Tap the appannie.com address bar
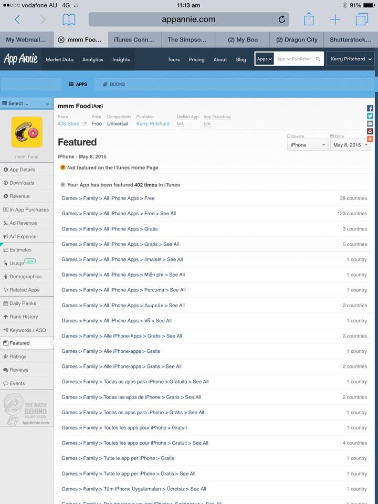The width and height of the screenshot is (378, 504). (188, 19)
